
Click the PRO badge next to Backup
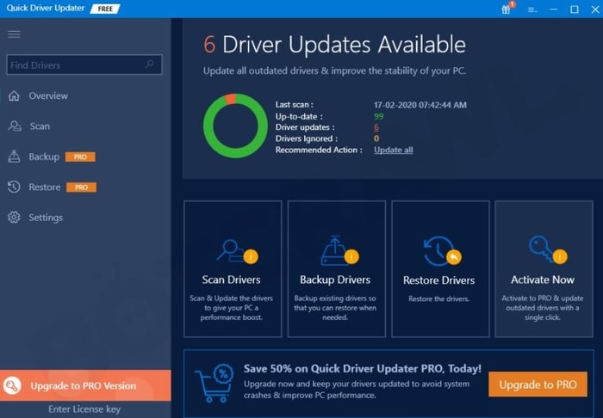coord(80,157)
